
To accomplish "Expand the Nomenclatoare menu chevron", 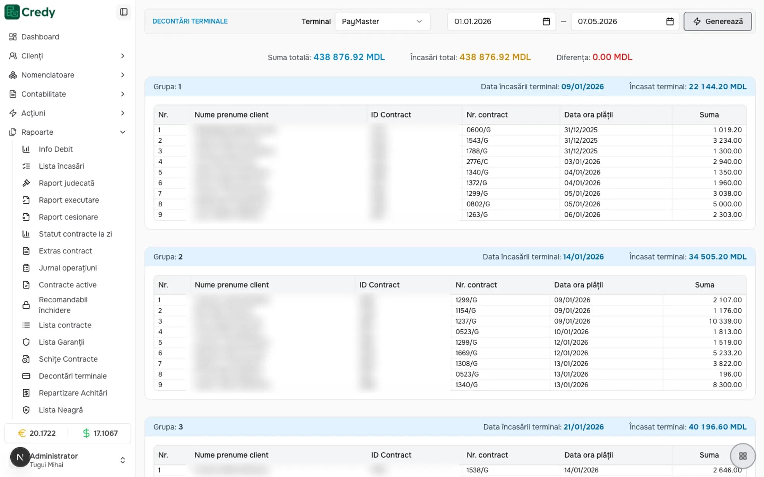I will [x=123, y=75].
